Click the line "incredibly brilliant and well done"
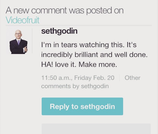 click(94, 55)
